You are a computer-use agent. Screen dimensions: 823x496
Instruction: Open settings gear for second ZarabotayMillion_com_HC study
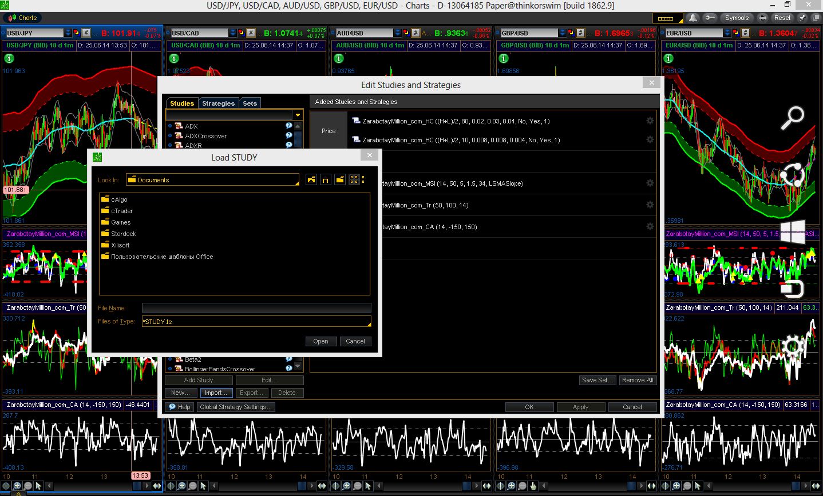(650, 140)
